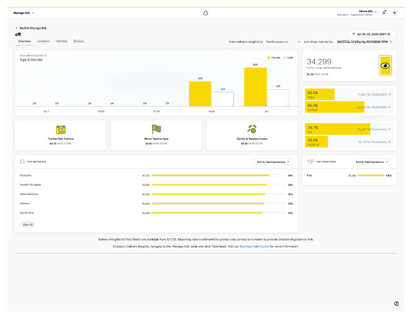This screenshot has width=411, height=318.
Task: Open Top Interests sort by dropdown
Action: pos(273,161)
